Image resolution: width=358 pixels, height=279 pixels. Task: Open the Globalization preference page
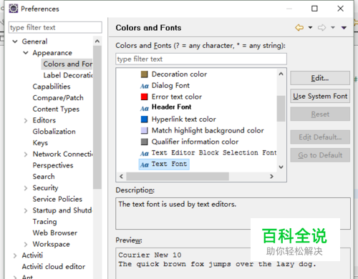click(54, 132)
